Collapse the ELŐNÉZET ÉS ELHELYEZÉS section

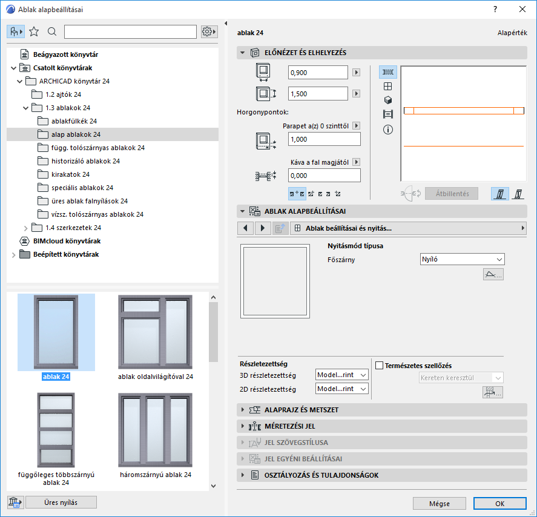(243, 53)
